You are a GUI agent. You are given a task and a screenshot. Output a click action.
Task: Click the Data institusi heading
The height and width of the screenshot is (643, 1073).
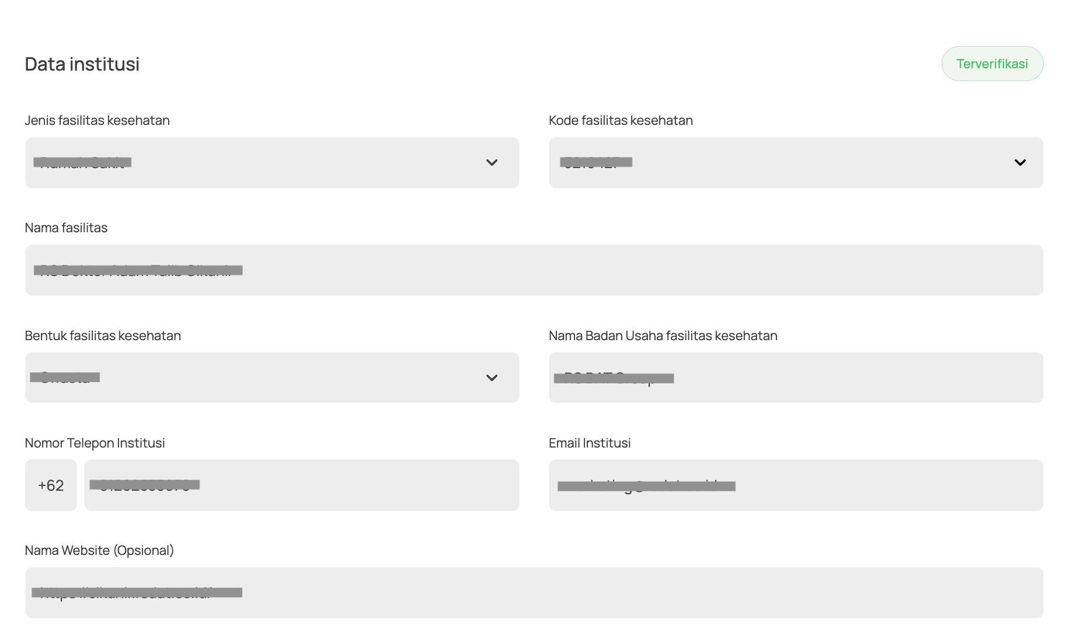coord(82,64)
